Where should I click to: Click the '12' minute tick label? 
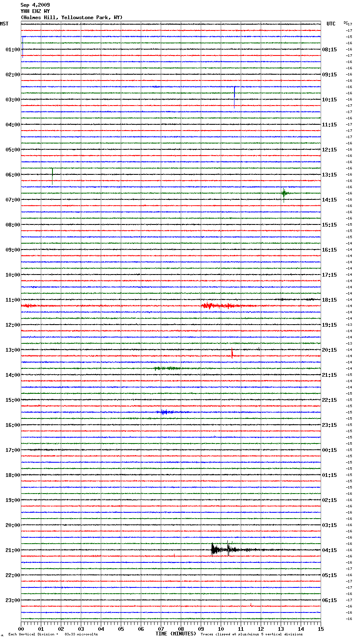[x=261, y=629]
